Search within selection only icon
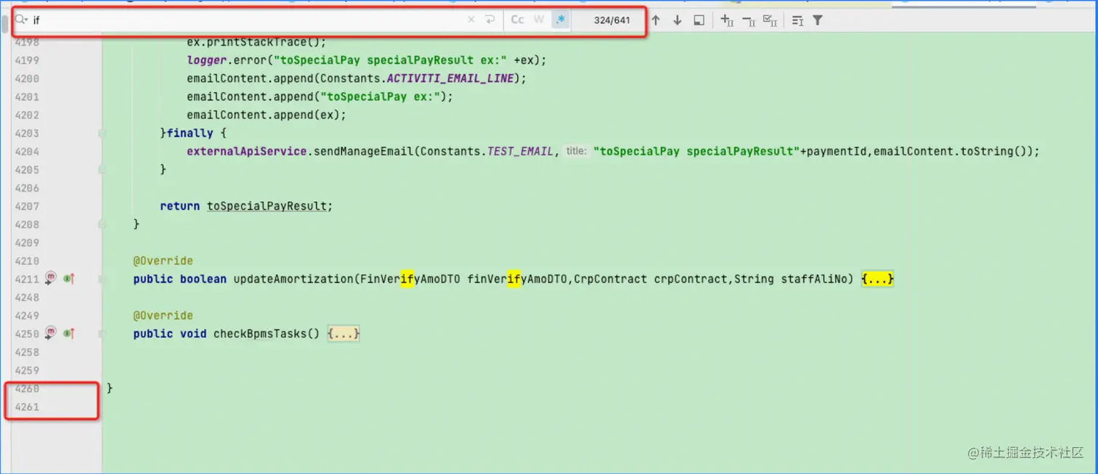 pyautogui.click(x=699, y=20)
